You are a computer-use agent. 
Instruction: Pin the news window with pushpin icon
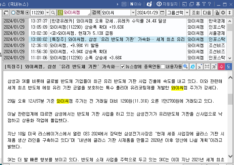coord(198,4)
